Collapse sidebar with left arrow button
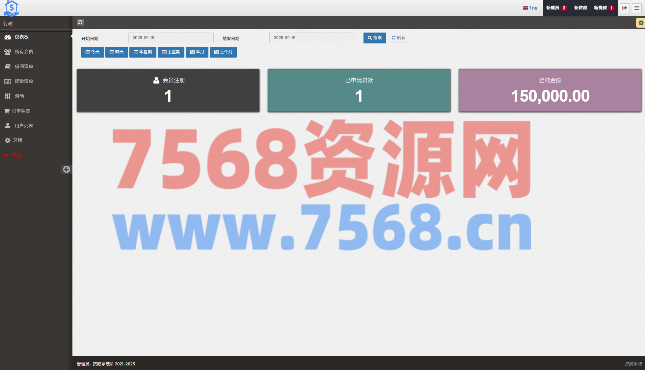 click(x=66, y=169)
